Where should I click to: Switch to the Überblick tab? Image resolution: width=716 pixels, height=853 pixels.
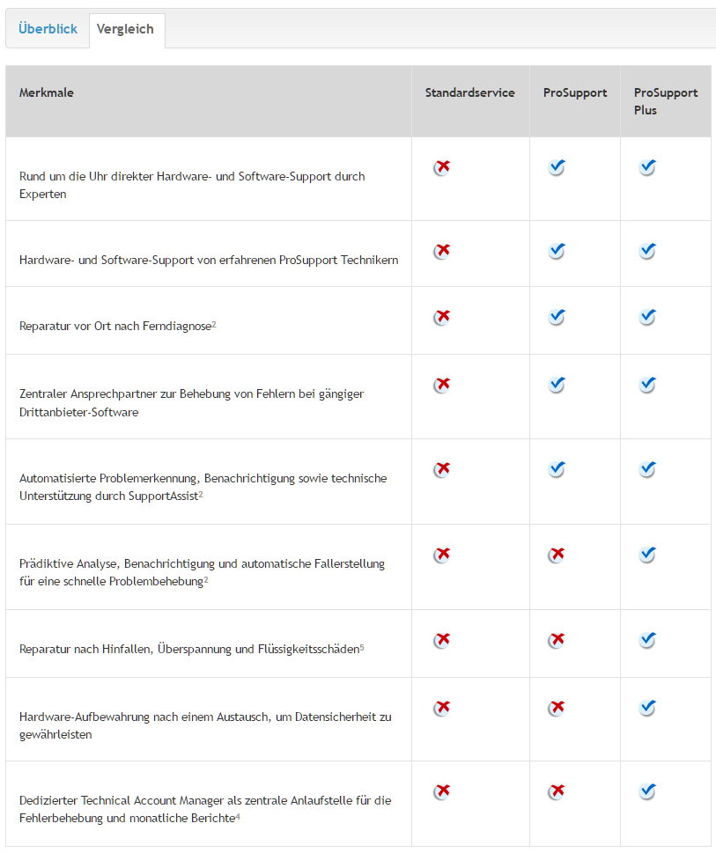click(x=48, y=29)
